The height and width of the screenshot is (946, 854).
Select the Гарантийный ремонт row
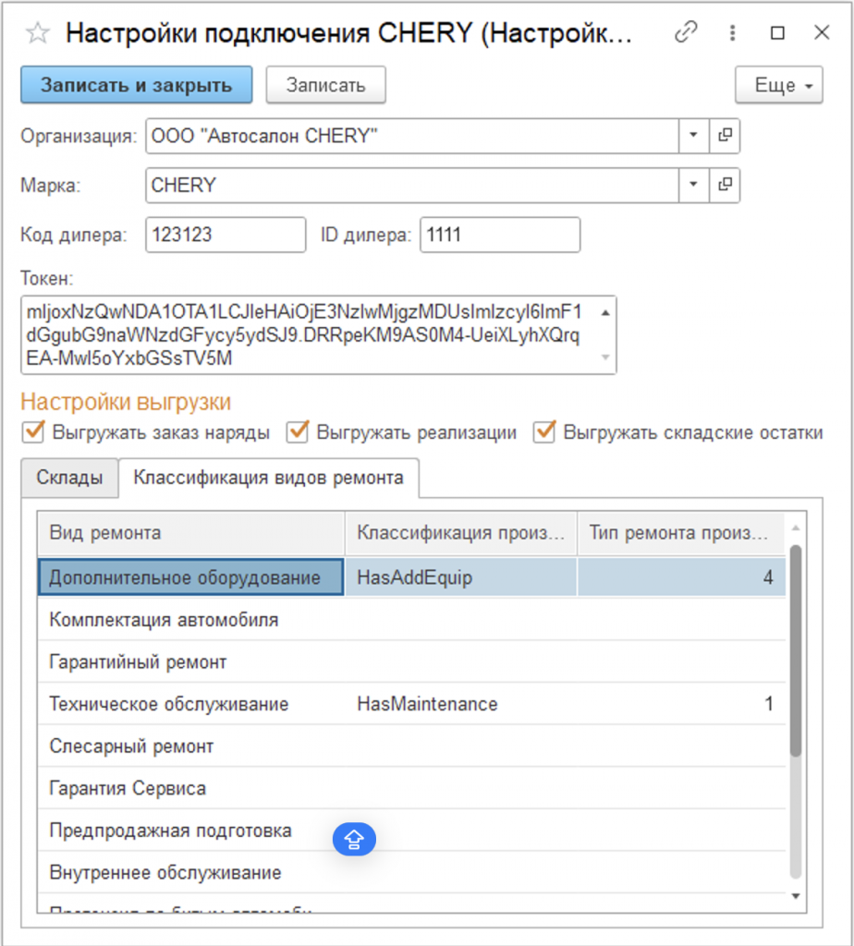point(411,661)
